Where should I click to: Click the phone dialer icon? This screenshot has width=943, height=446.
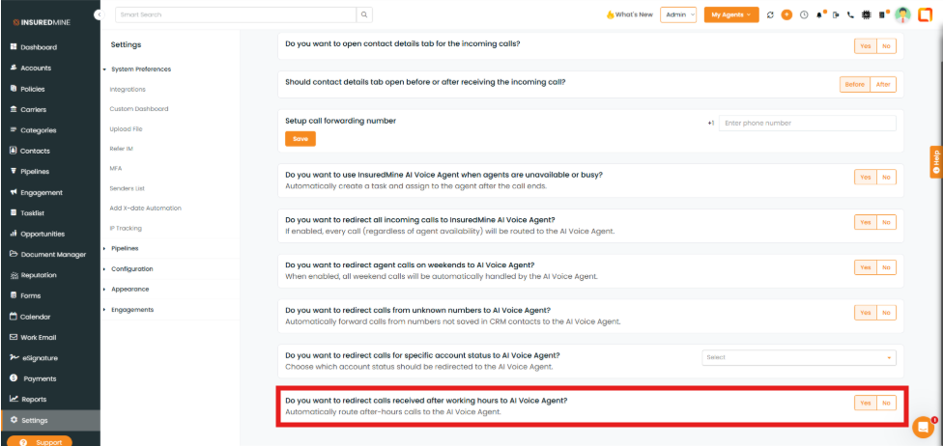point(850,14)
